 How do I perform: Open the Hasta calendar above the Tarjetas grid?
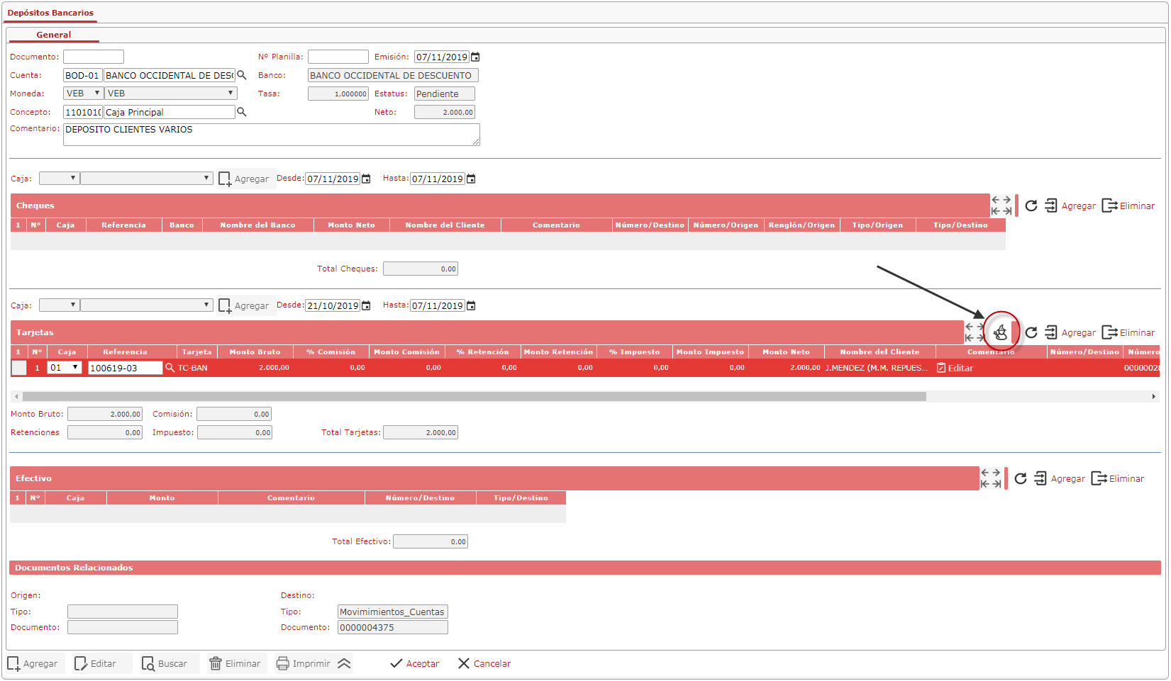(471, 305)
